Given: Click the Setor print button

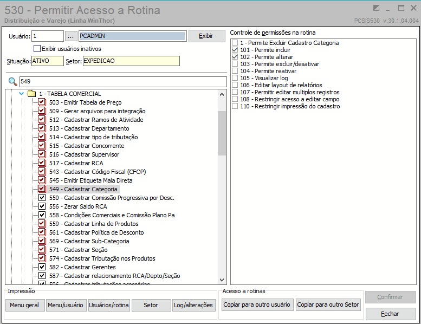Looking at the screenshot, I should pyautogui.click(x=151, y=305).
